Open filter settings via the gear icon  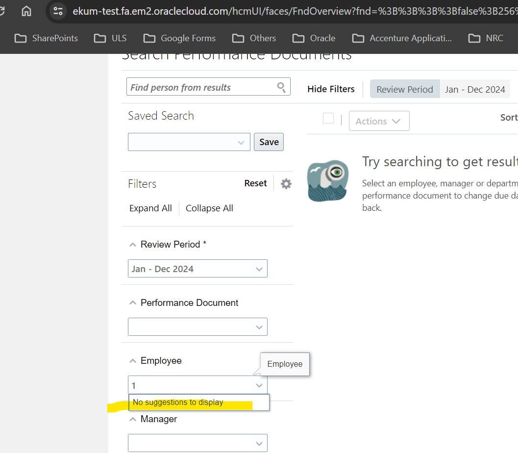pyautogui.click(x=286, y=183)
